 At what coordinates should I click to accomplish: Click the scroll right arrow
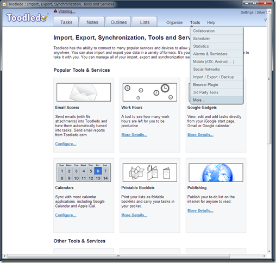(x=264, y=256)
